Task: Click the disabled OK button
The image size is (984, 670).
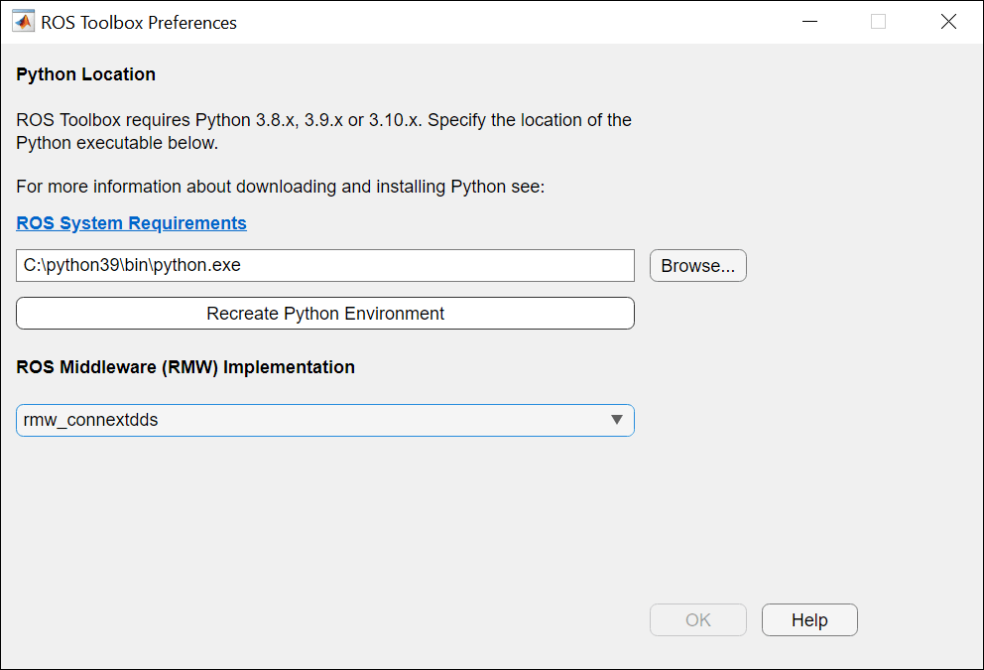Action: point(698,620)
